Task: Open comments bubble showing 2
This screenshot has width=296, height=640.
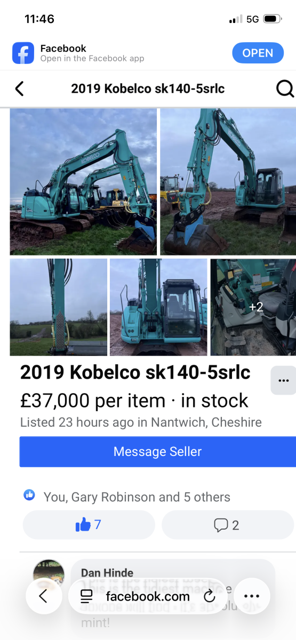Action: [227, 525]
